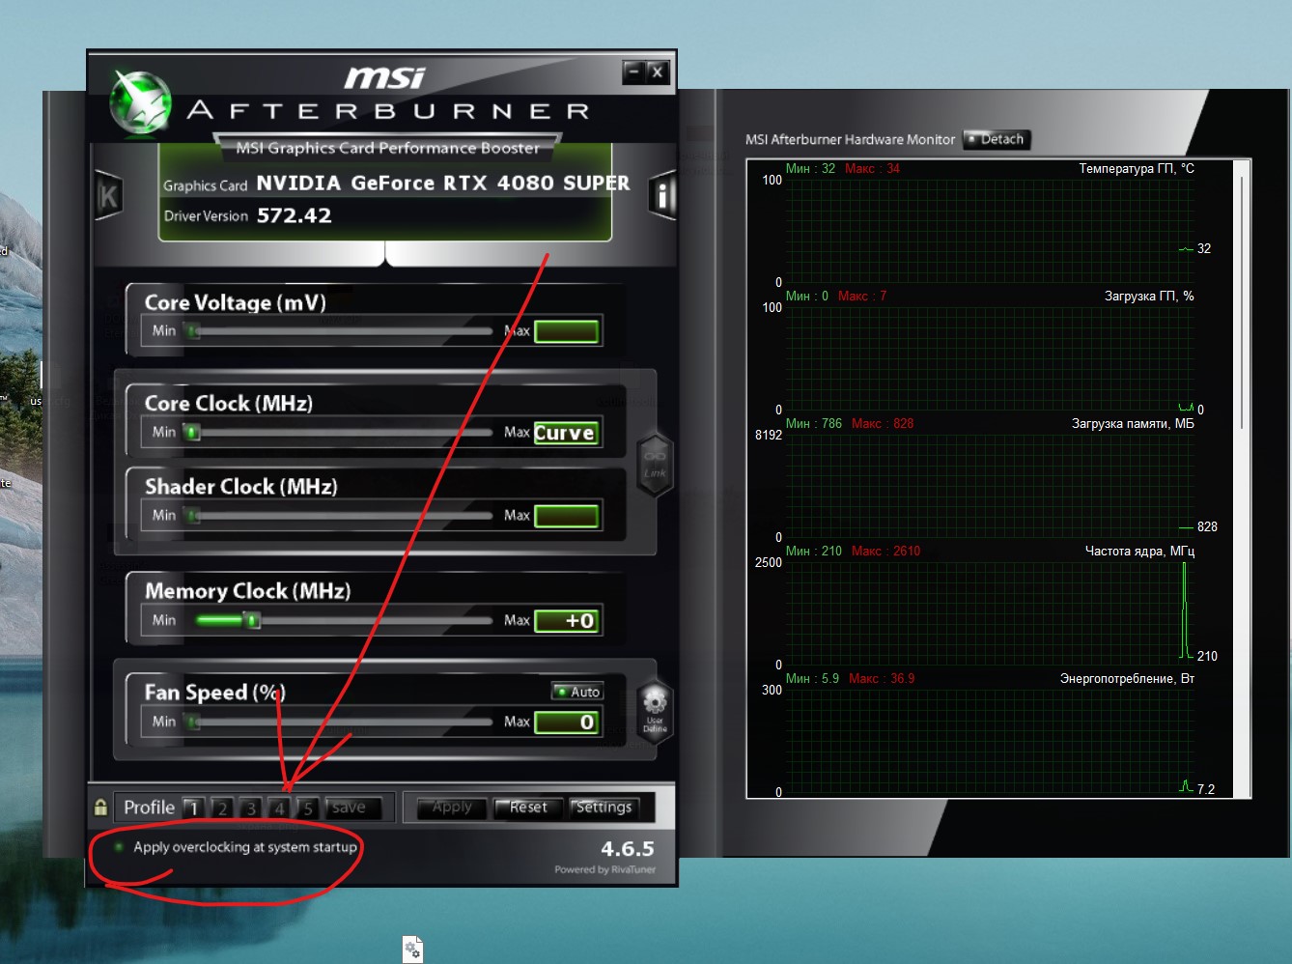Click the power consumption graph (Энергопотребление)
Screen dimensions: 1292x964
click(x=991, y=740)
